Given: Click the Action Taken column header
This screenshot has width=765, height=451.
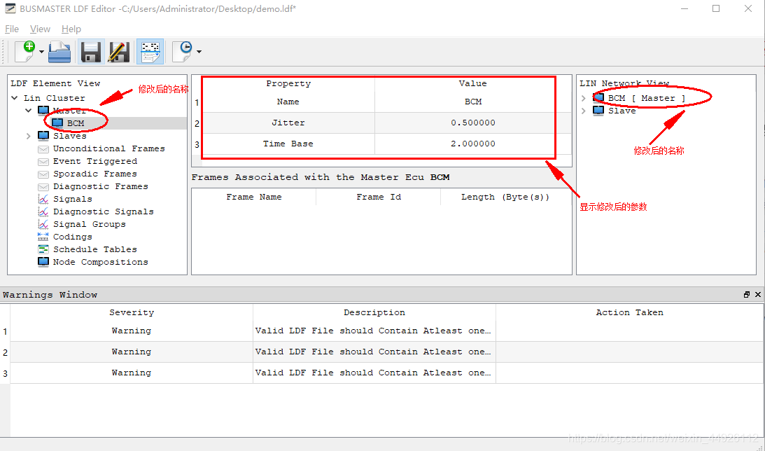Looking at the screenshot, I should 629,313.
